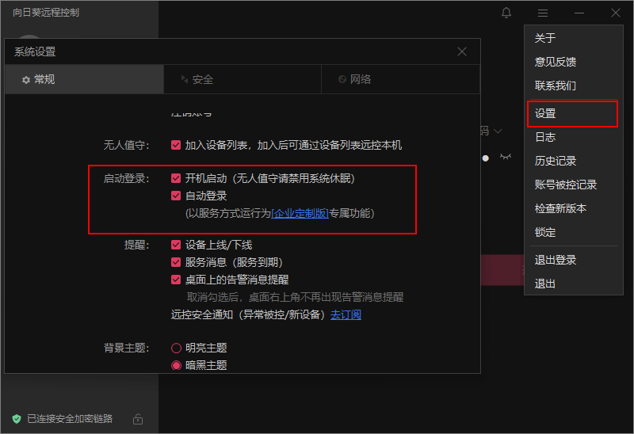This screenshot has width=634, height=434.
Task: Open 历史记录 from the menu
Action: coord(573,162)
